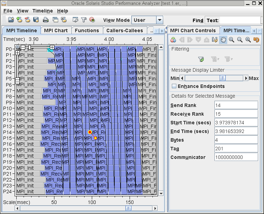Zoom out with the minus magnifier

coord(240,40)
